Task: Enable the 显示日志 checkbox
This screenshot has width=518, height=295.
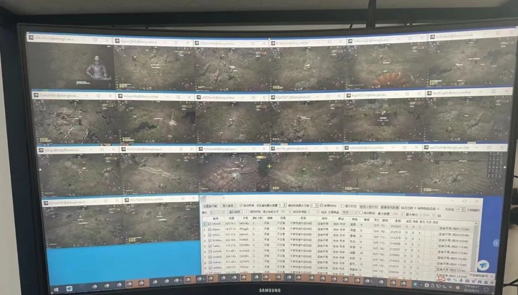Action: (x=342, y=206)
